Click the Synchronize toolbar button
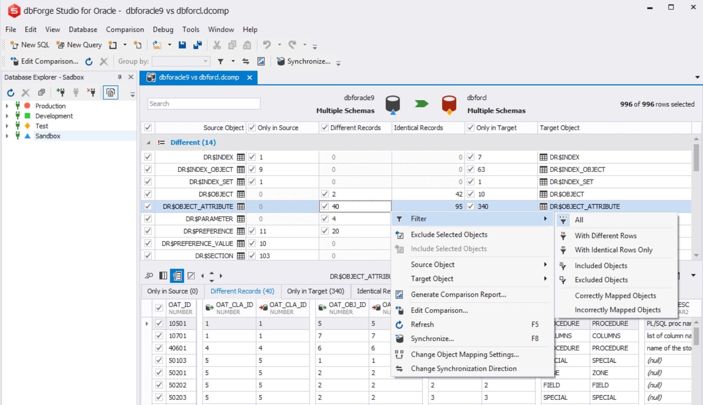Viewport: 703px width, 405px height. click(x=304, y=61)
